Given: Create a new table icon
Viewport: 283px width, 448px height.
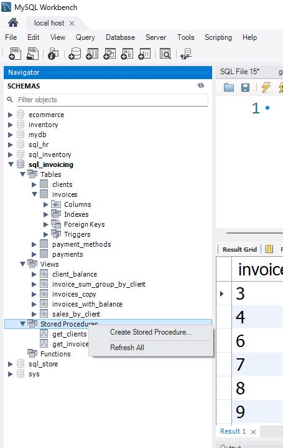Looking at the screenshot, I should [92, 54].
